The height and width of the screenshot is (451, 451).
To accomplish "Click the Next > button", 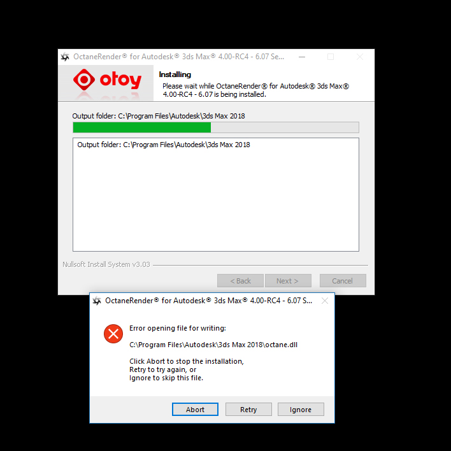I will [x=288, y=281].
